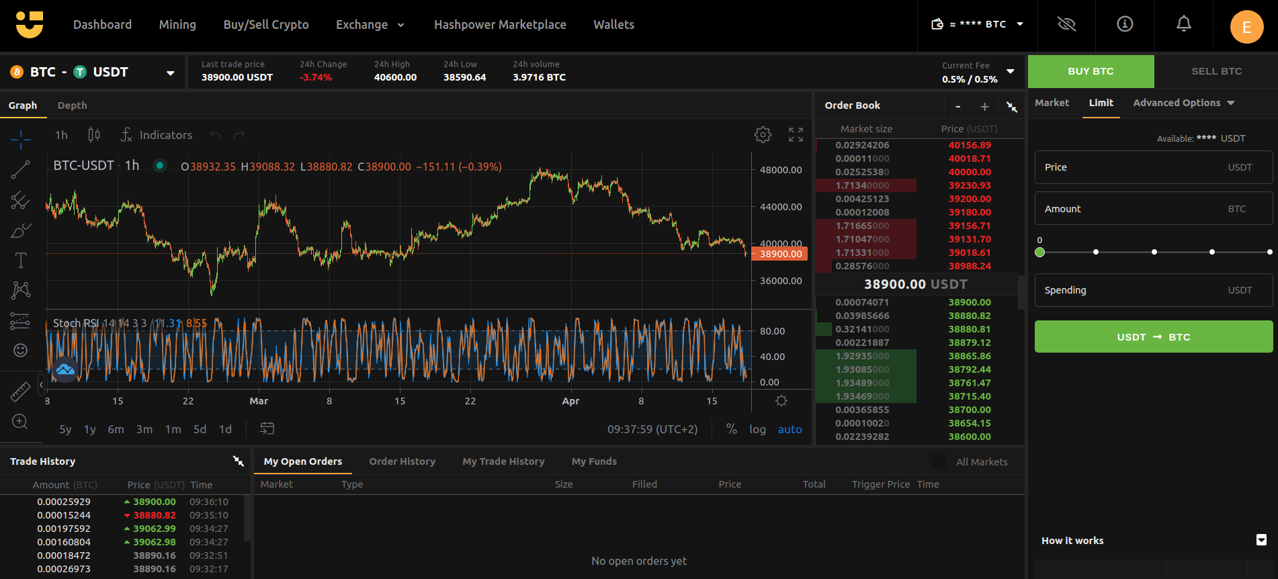Open chart axis settings gear
This screenshot has height=579, width=1278.
click(x=781, y=401)
